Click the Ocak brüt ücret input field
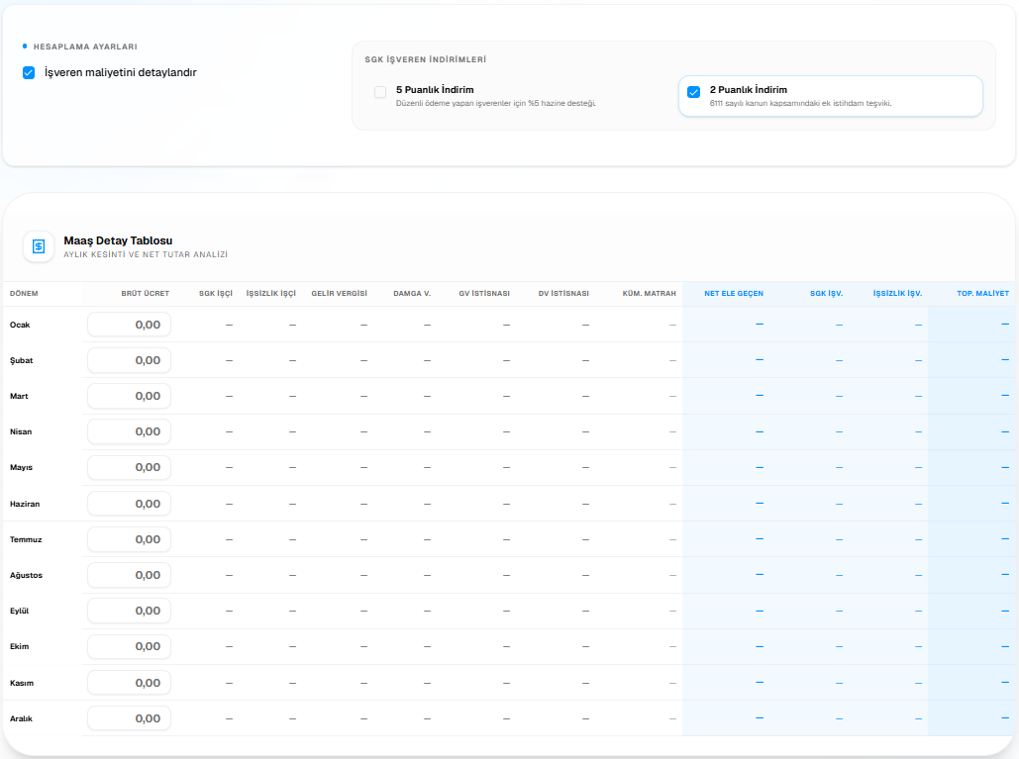The image size is (1019, 759). tap(130, 325)
